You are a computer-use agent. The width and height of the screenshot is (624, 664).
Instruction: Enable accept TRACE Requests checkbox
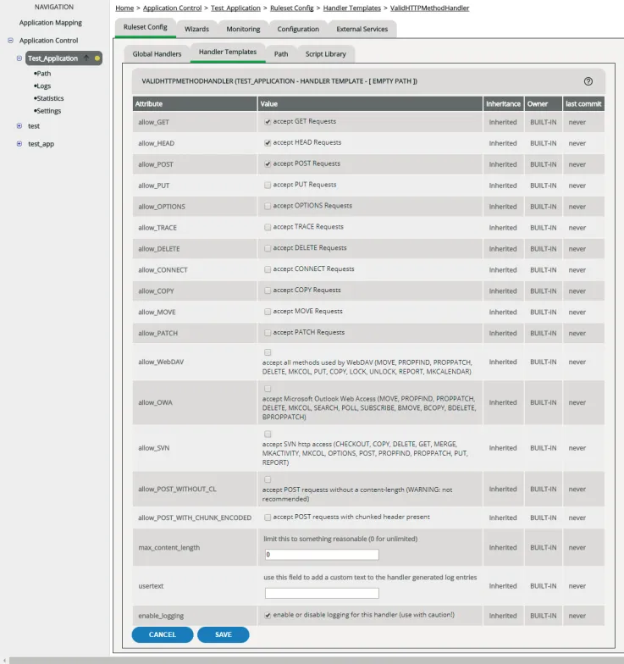click(x=268, y=227)
